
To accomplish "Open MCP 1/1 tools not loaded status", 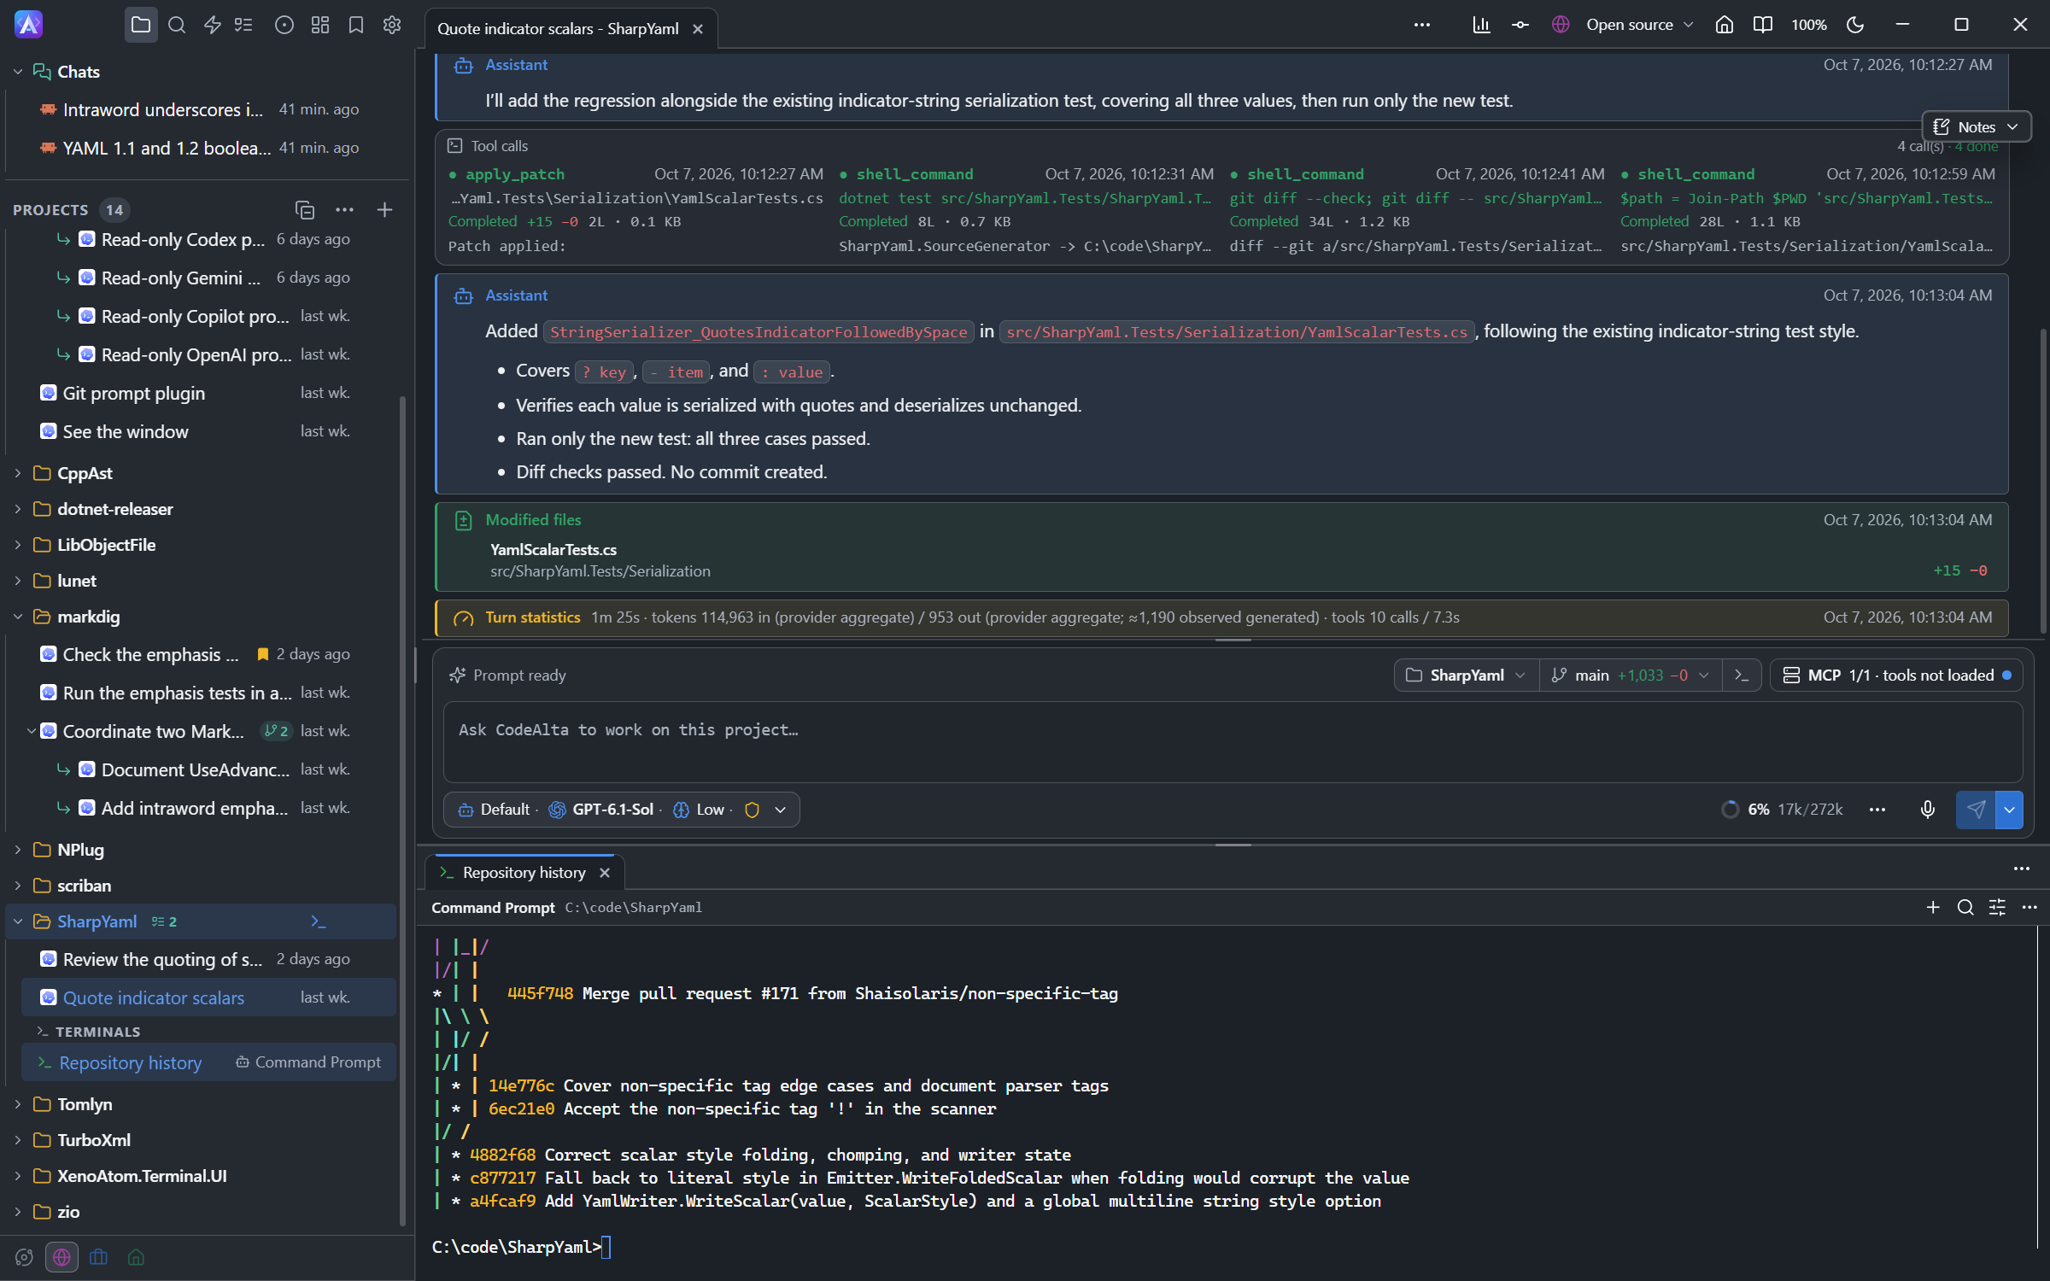I will click(x=1895, y=676).
